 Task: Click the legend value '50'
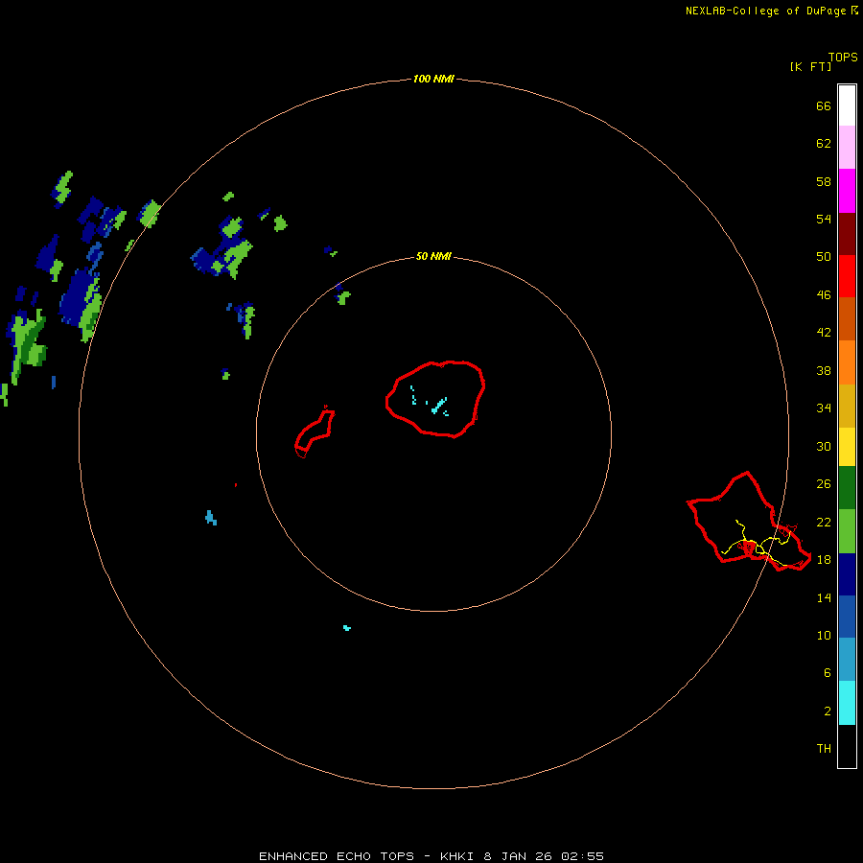[824, 257]
